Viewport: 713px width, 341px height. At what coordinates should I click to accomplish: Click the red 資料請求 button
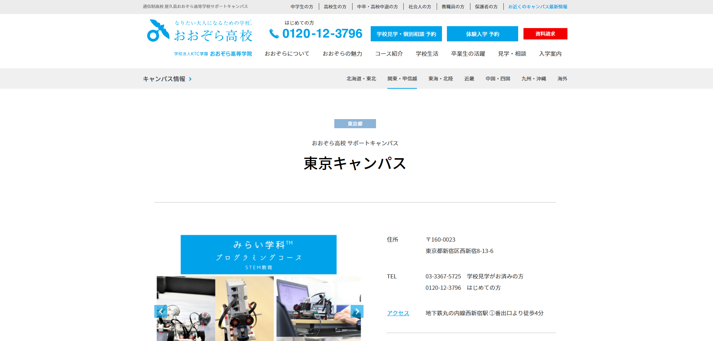pos(545,34)
